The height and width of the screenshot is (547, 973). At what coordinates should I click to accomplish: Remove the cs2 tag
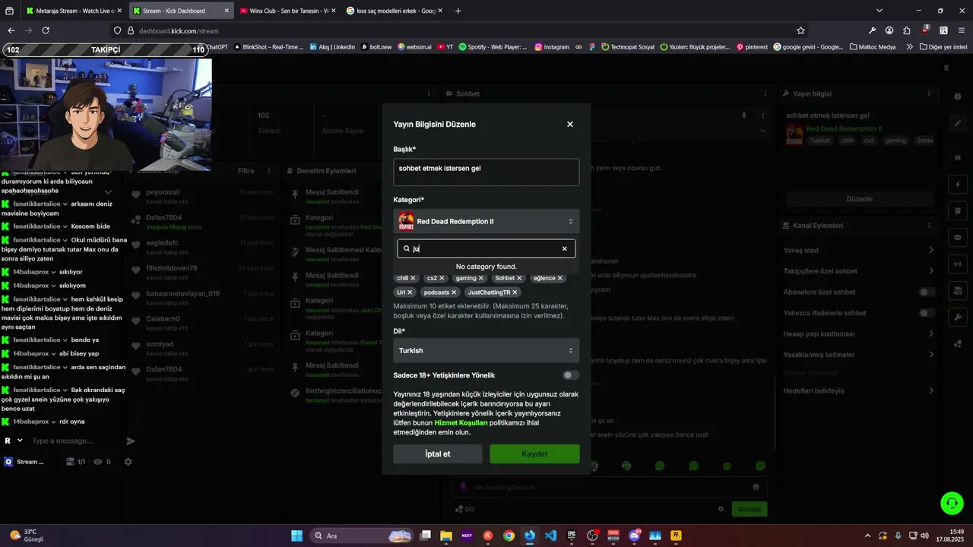tap(442, 278)
